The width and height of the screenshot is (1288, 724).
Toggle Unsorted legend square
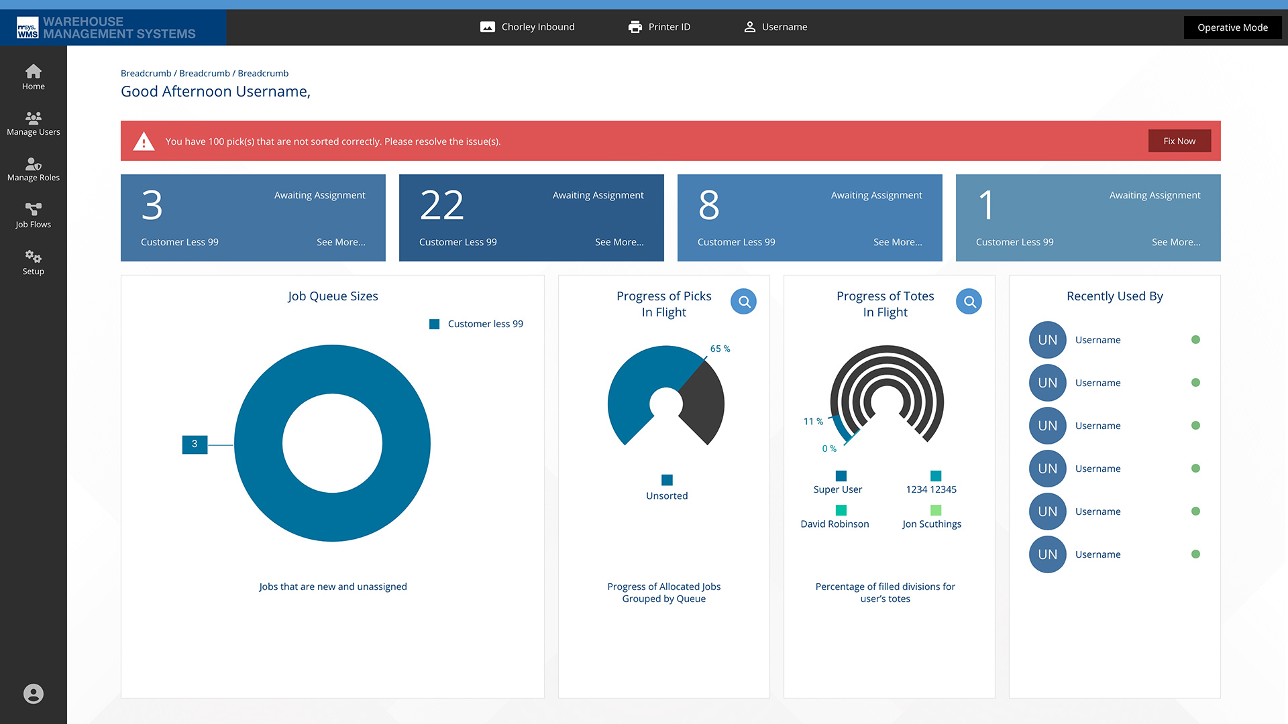[667, 480]
